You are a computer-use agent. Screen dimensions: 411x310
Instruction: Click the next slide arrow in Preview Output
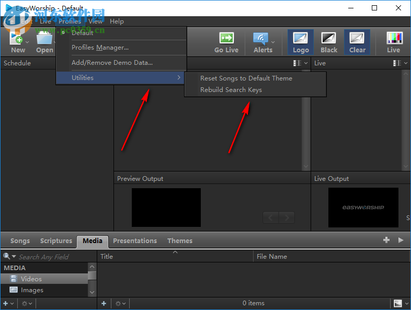point(287,217)
